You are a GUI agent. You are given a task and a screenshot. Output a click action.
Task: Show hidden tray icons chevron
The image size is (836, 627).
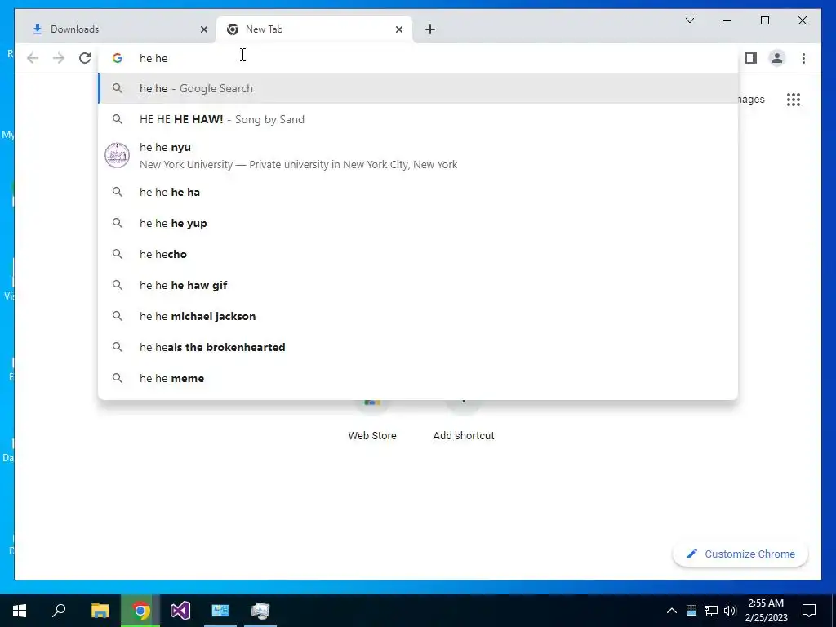click(672, 611)
